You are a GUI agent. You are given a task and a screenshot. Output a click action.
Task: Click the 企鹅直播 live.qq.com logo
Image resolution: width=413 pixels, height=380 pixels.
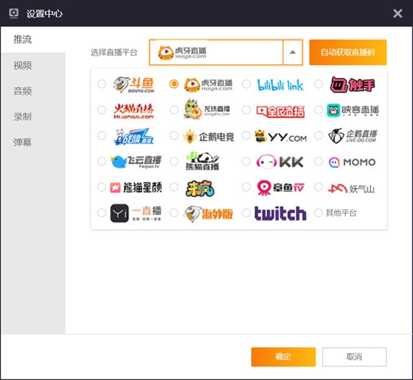352,135
